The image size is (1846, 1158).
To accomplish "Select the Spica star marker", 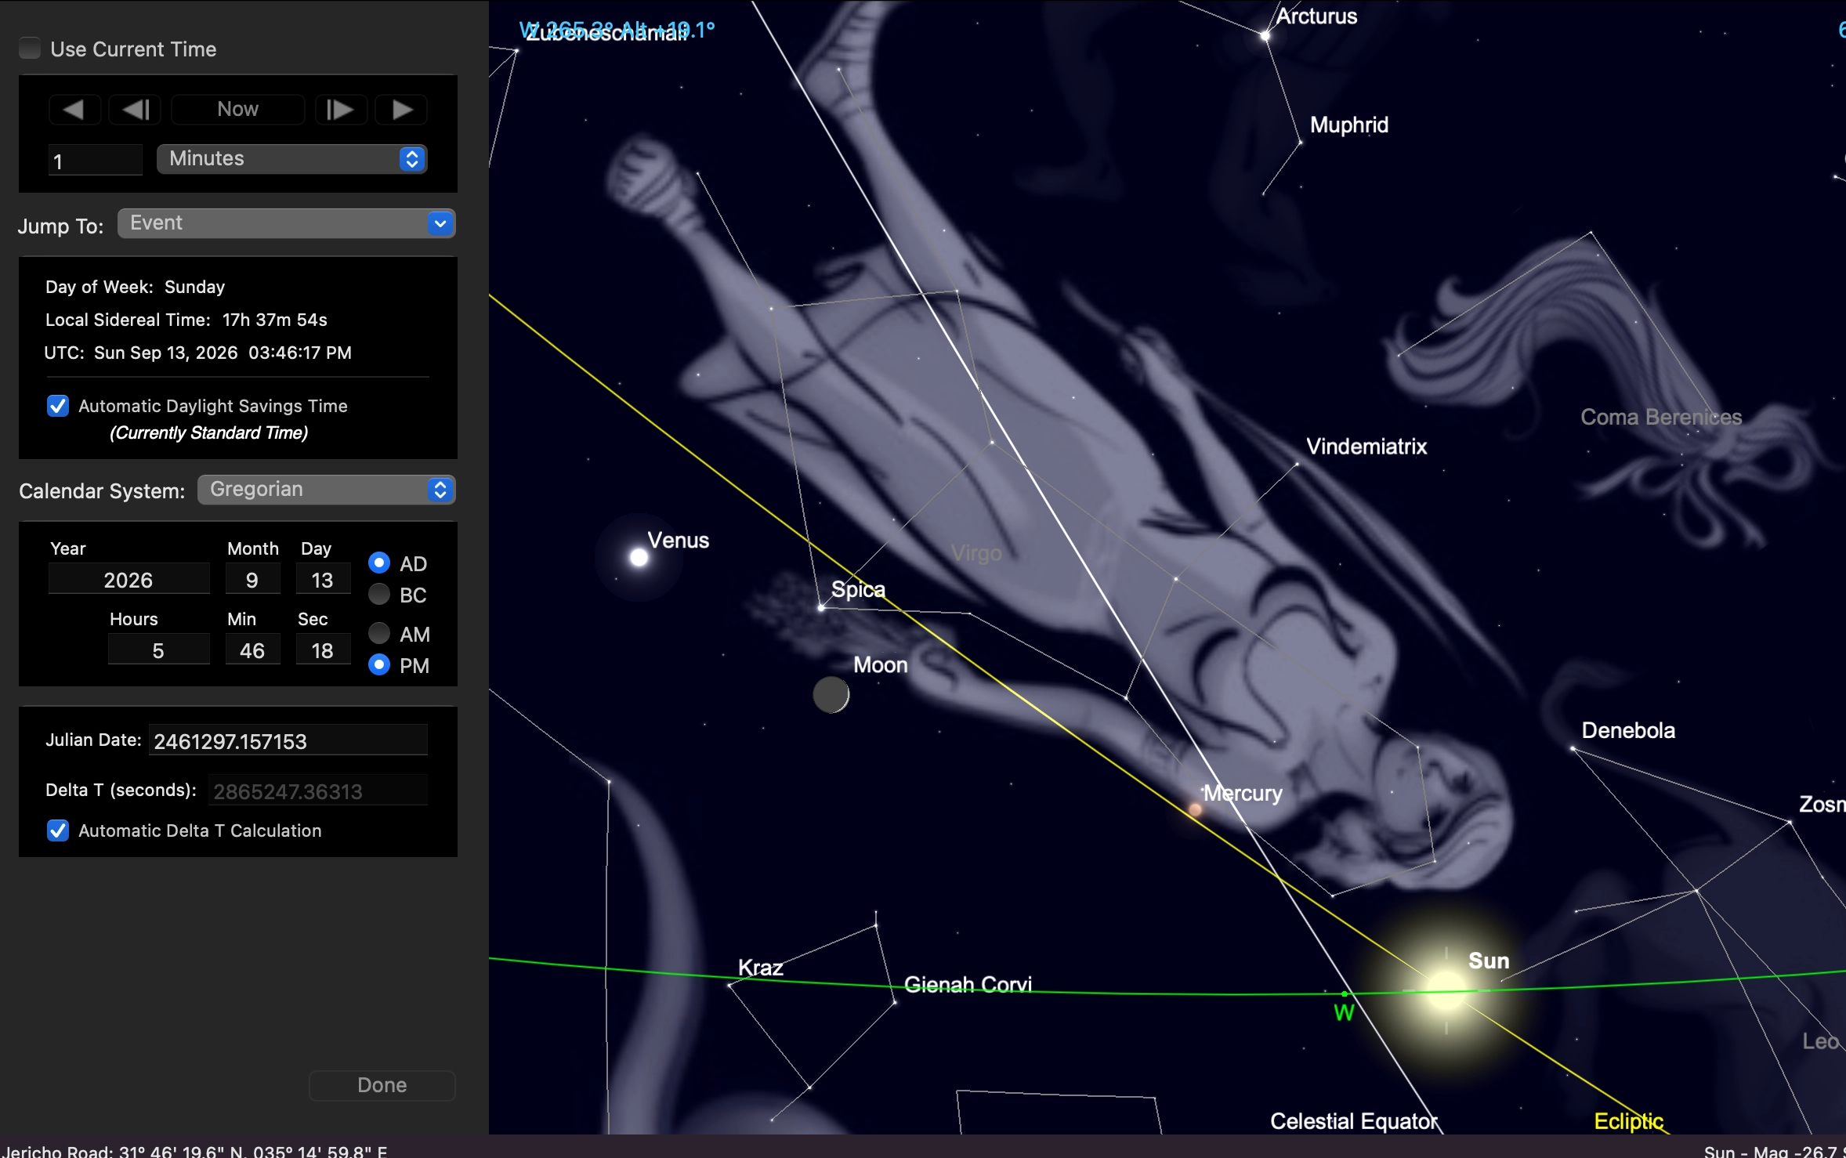I will tap(821, 607).
